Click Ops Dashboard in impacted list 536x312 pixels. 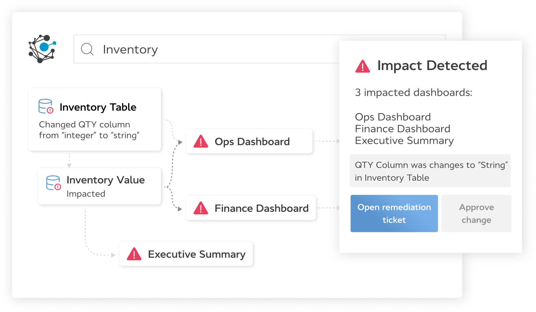393,117
